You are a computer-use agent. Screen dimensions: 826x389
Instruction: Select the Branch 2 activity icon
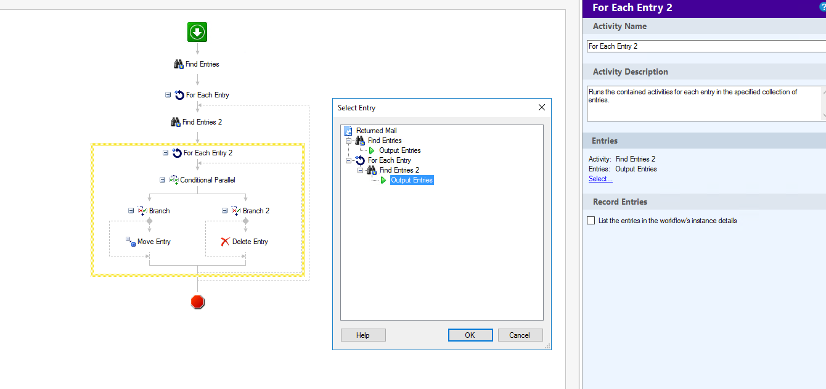tap(236, 211)
